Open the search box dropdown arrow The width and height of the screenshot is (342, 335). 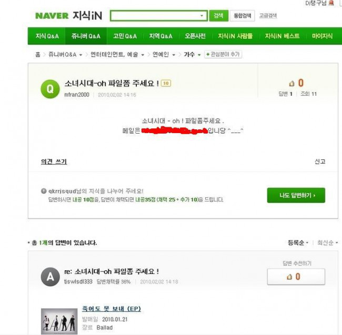click(x=202, y=16)
